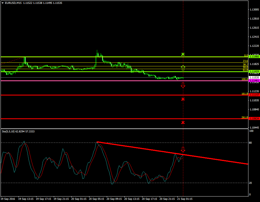Select the green 1.11980 price label
260x202 pixels.
click(254, 56)
